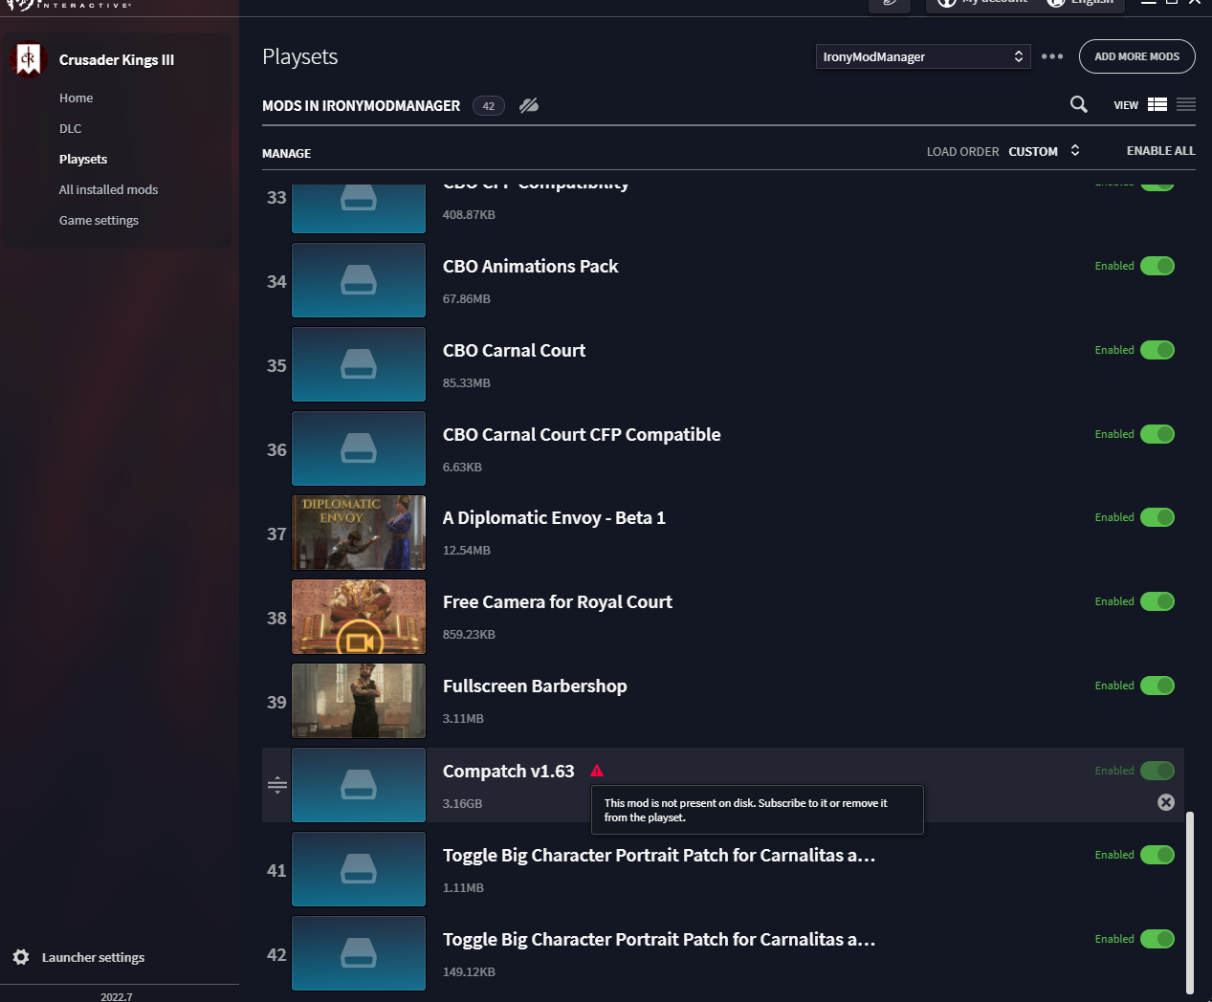Click CBO Animations Pack placeholder icon
This screenshot has width=1212, height=1002.
click(x=359, y=280)
